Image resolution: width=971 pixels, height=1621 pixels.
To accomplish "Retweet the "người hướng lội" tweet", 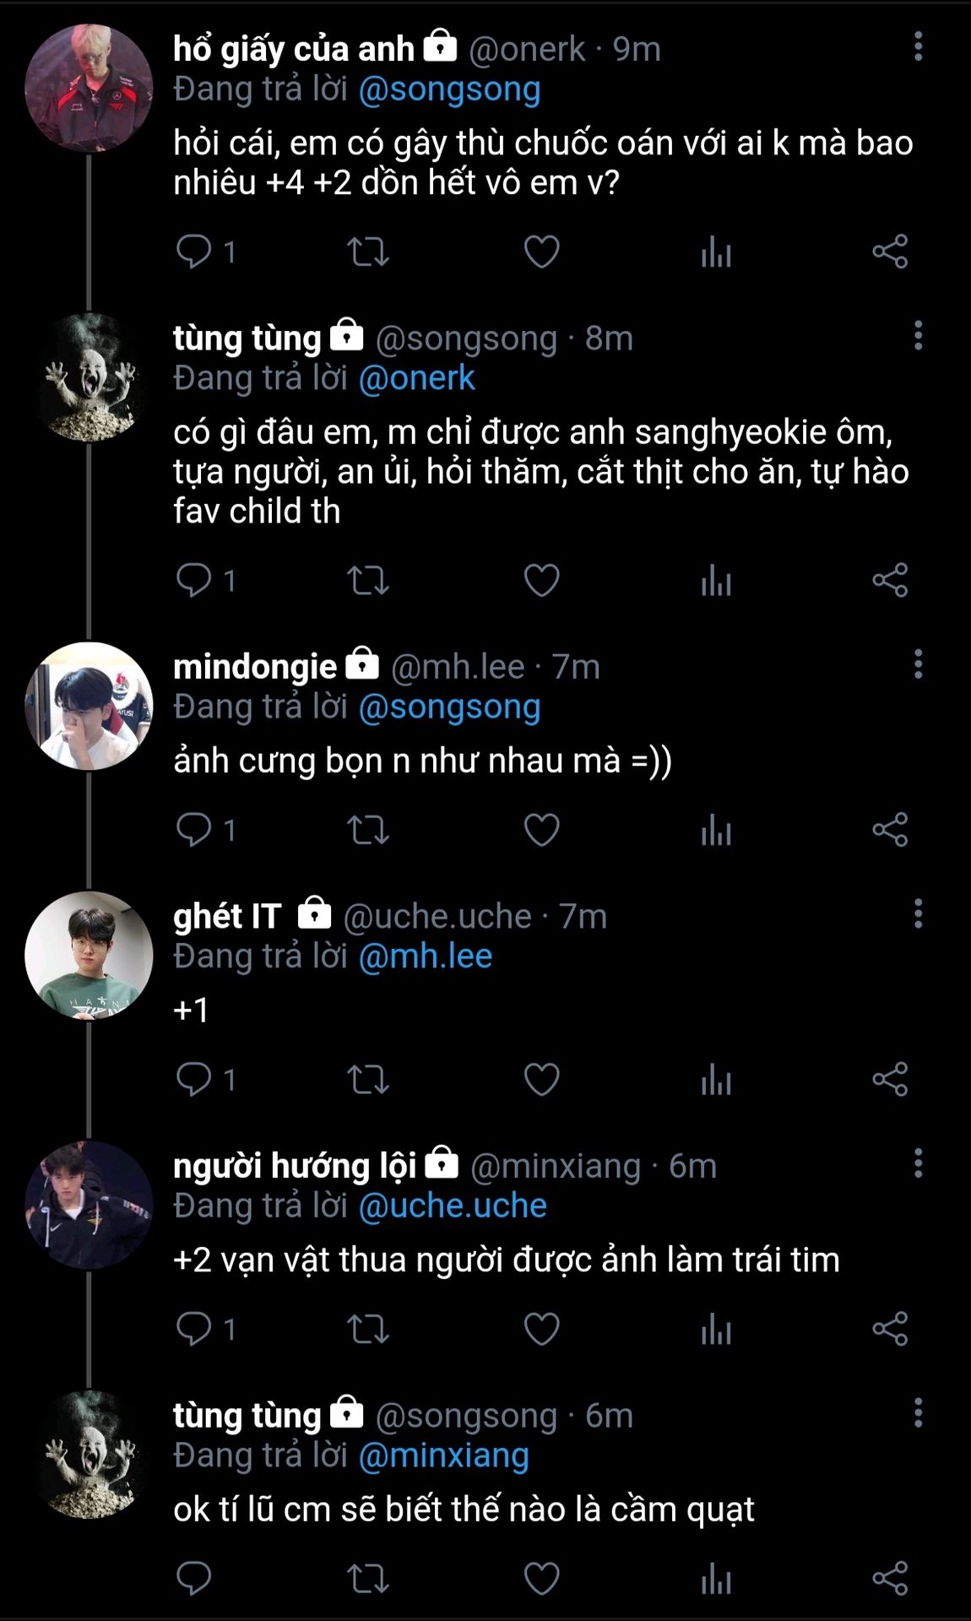I will click(x=368, y=1329).
